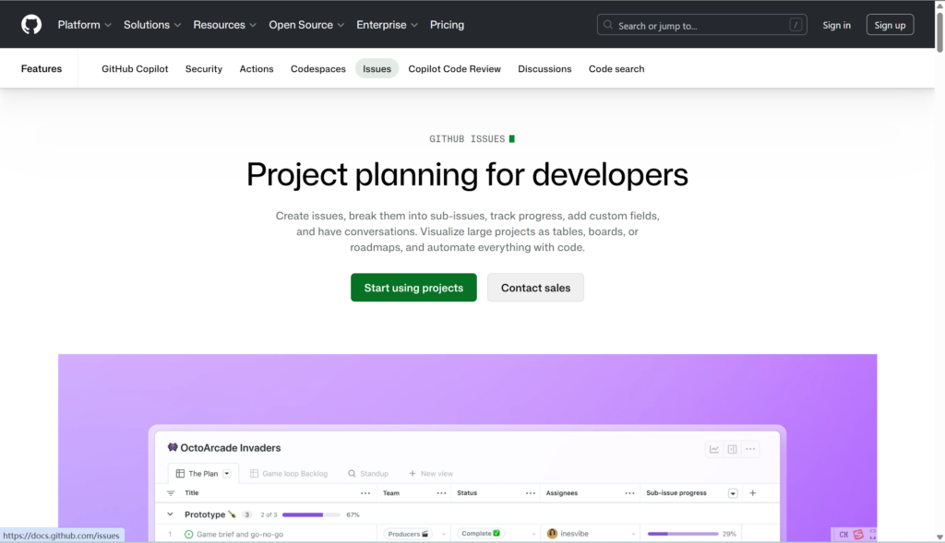This screenshot has width=945, height=543.
Task: Go to the Pricing page
Action: (x=447, y=25)
